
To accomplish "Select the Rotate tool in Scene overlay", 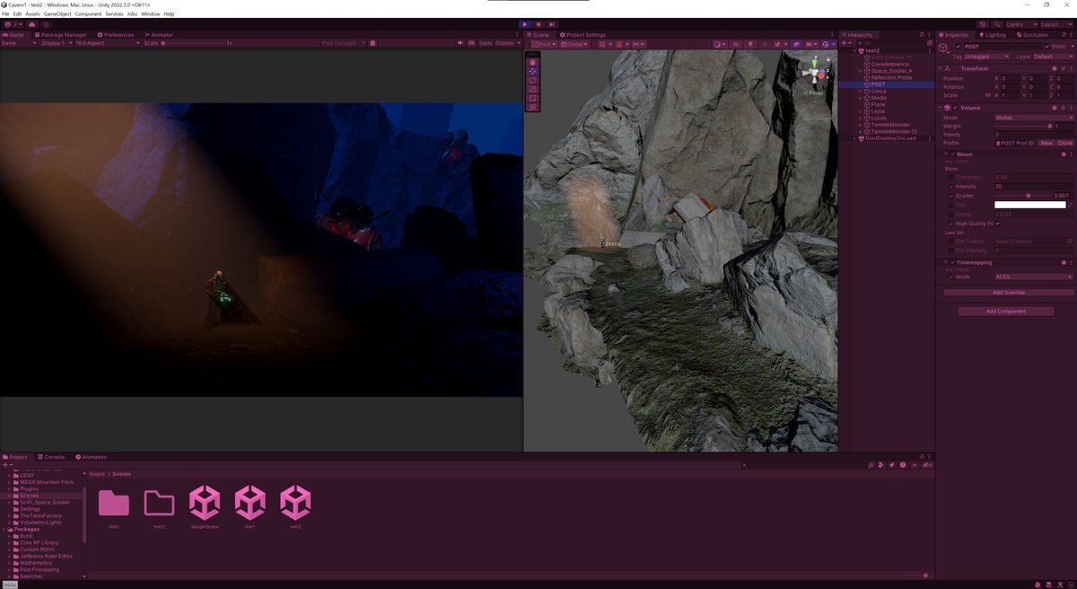I will (x=532, y=79).
